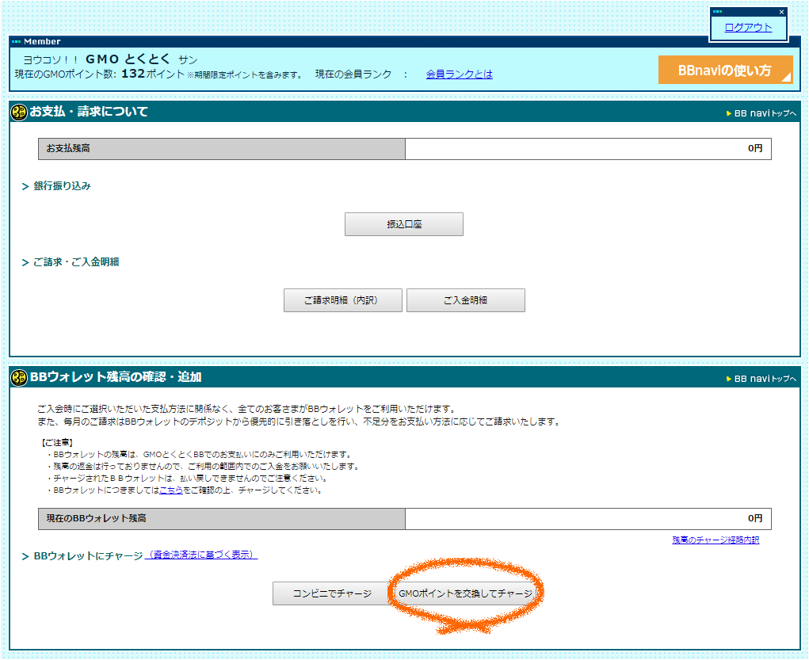This screenshot has width=809, height=660.
Task: Open the 会員ランクとは link
Action: (x=459, y=74)
